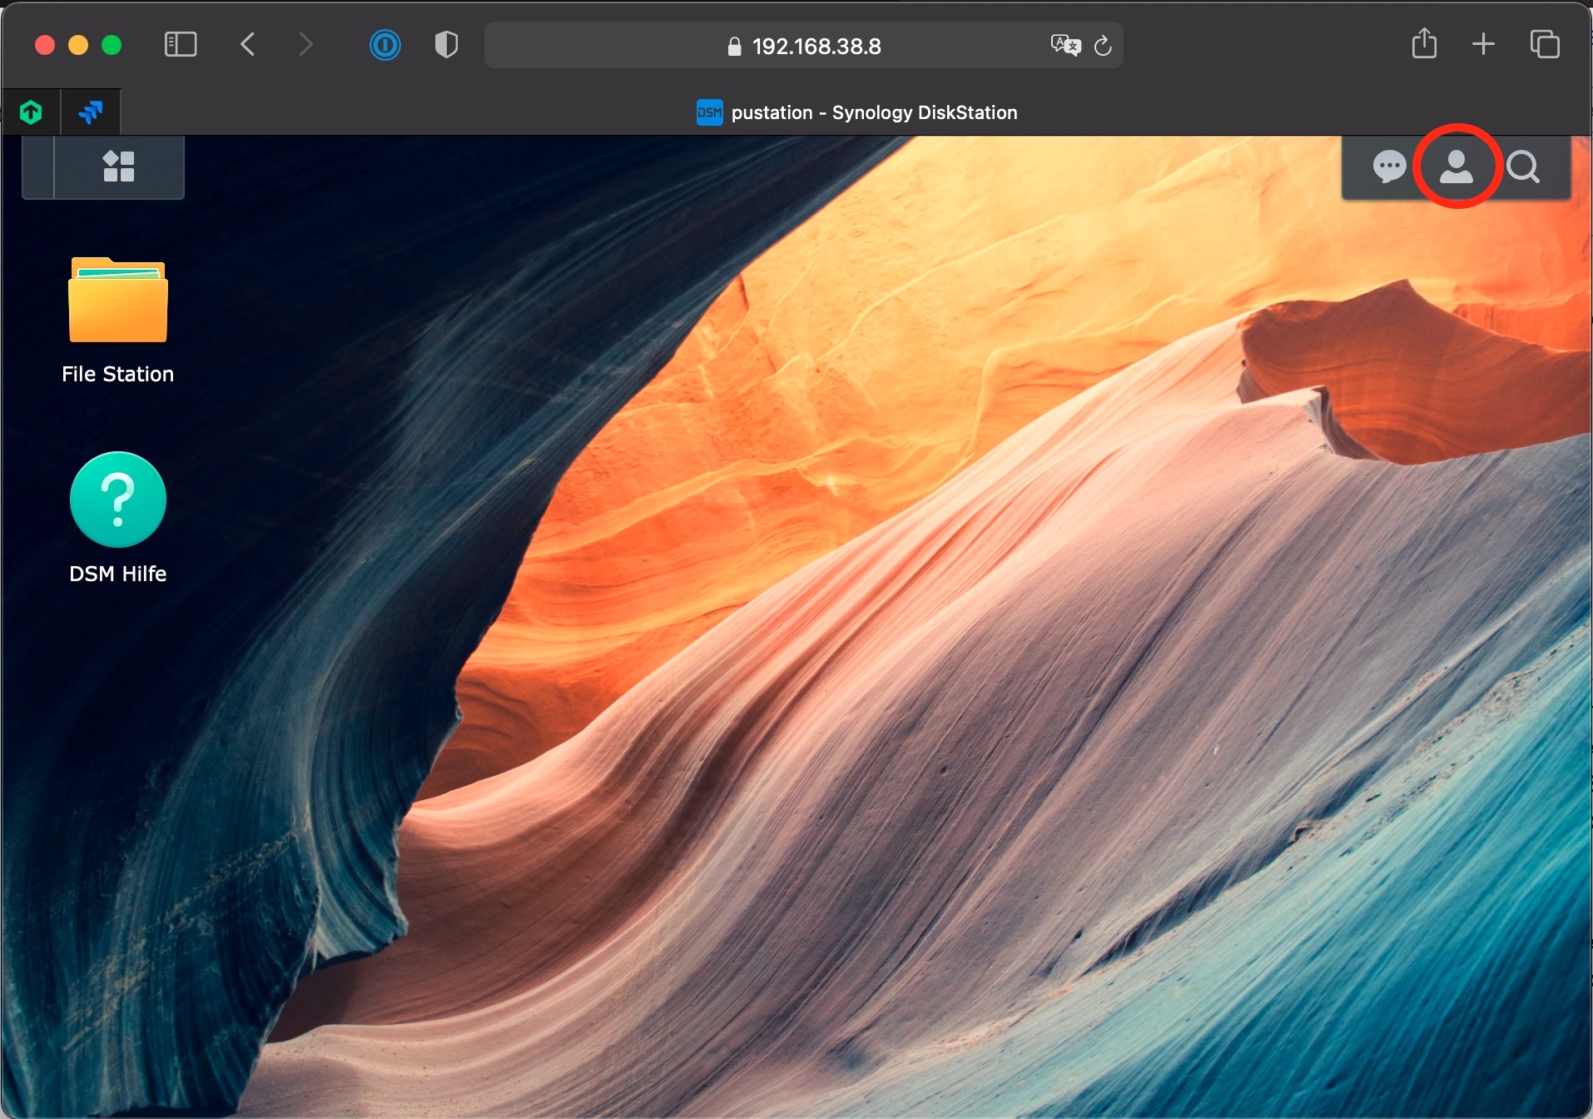Open the DSM Main Menu grid icon

tap(118, 167)
